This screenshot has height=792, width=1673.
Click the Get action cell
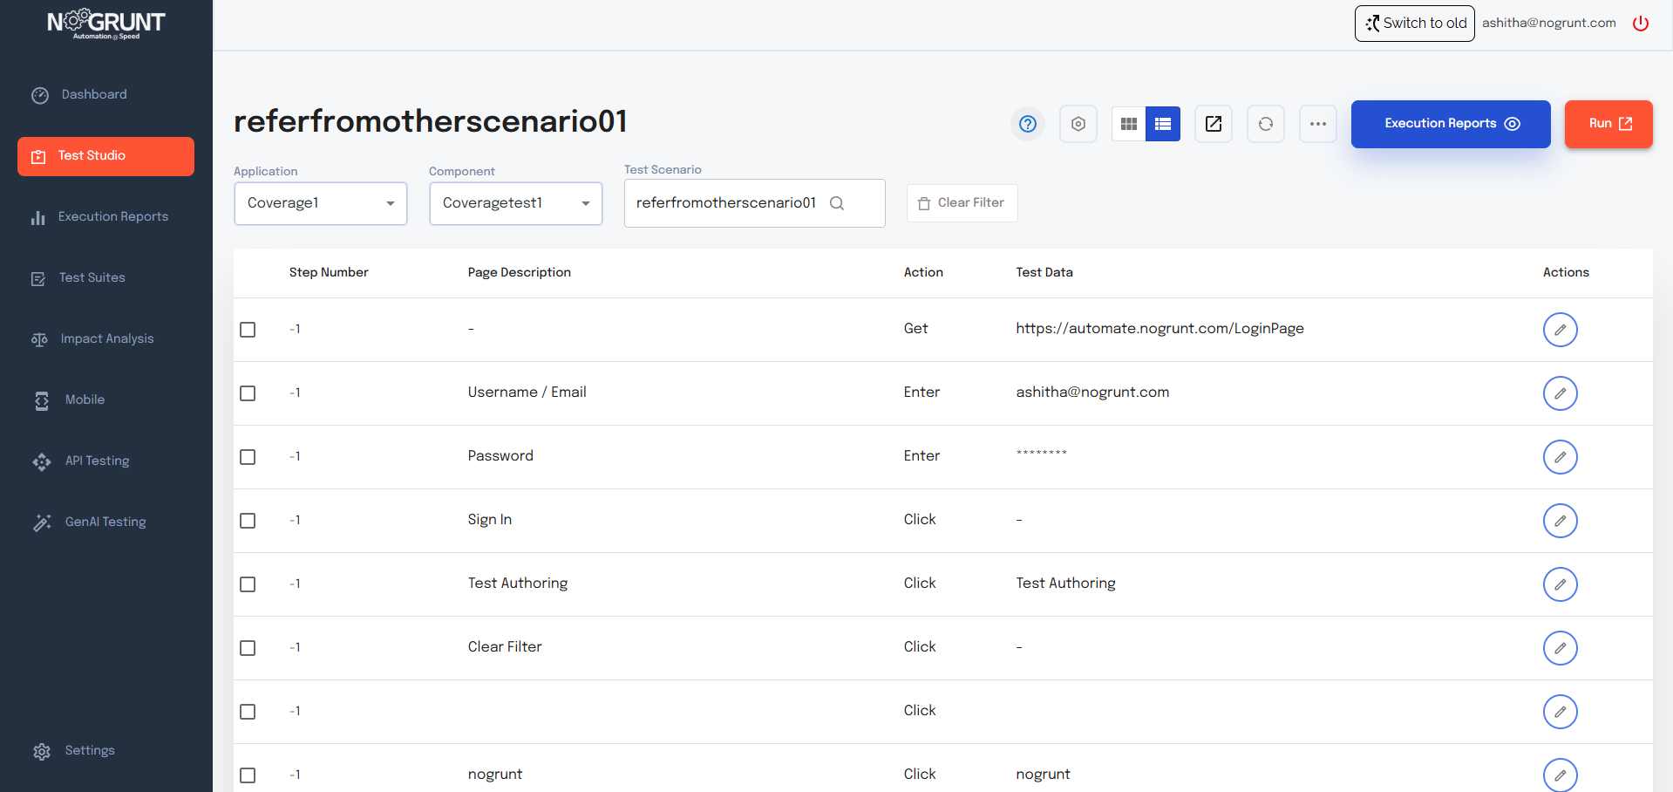pos(915,329)
